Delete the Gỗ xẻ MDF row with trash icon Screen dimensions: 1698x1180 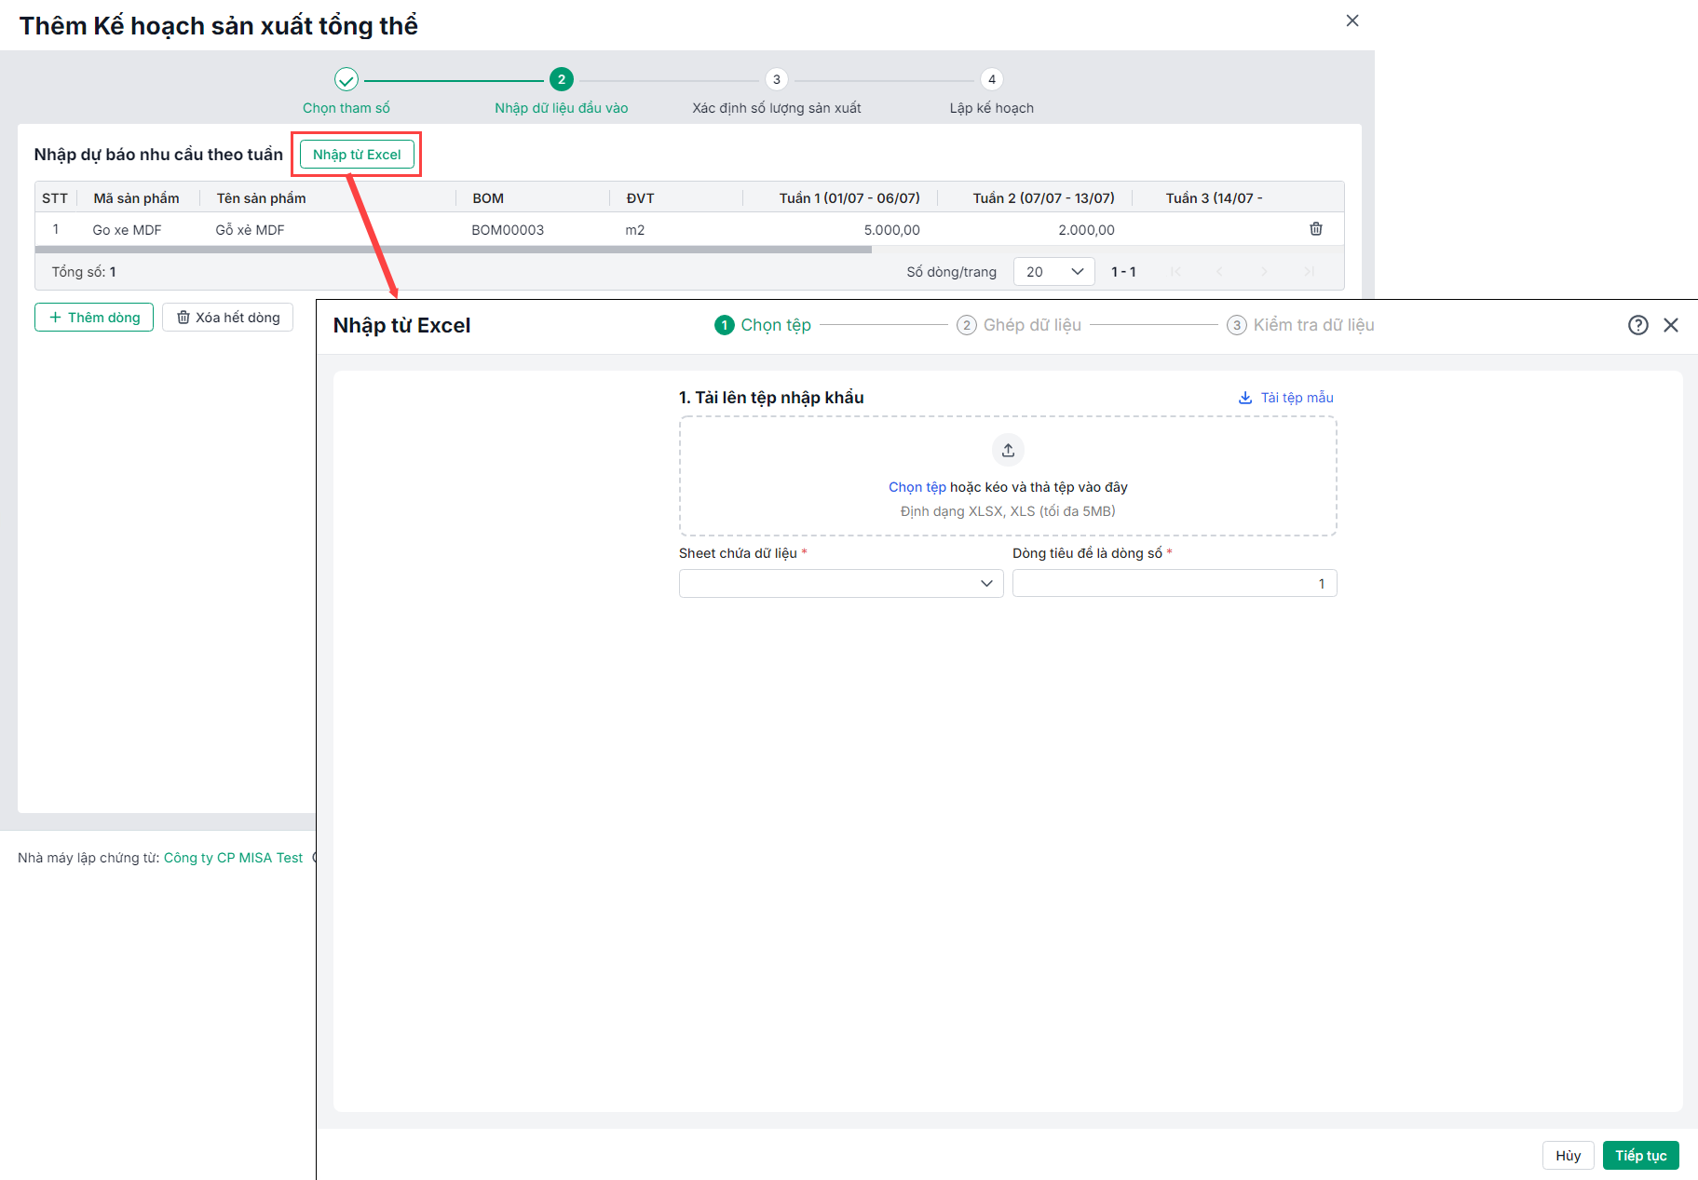coord(1315,229)
